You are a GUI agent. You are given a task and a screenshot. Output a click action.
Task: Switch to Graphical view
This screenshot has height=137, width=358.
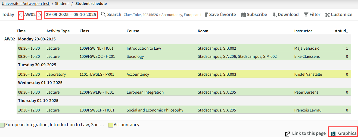tap(344, 133)
